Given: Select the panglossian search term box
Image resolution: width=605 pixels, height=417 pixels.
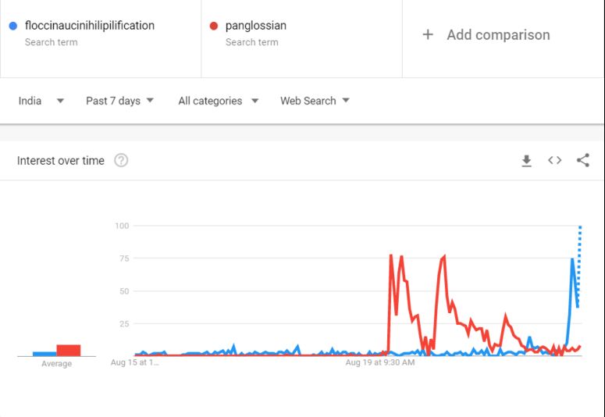Looking at the screenshot, I should click(302, 38).
